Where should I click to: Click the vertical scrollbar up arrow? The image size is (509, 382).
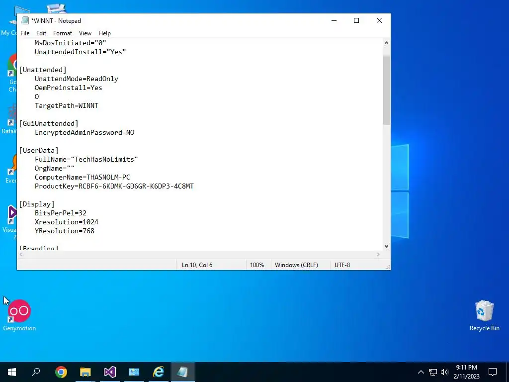coord(386,43)
